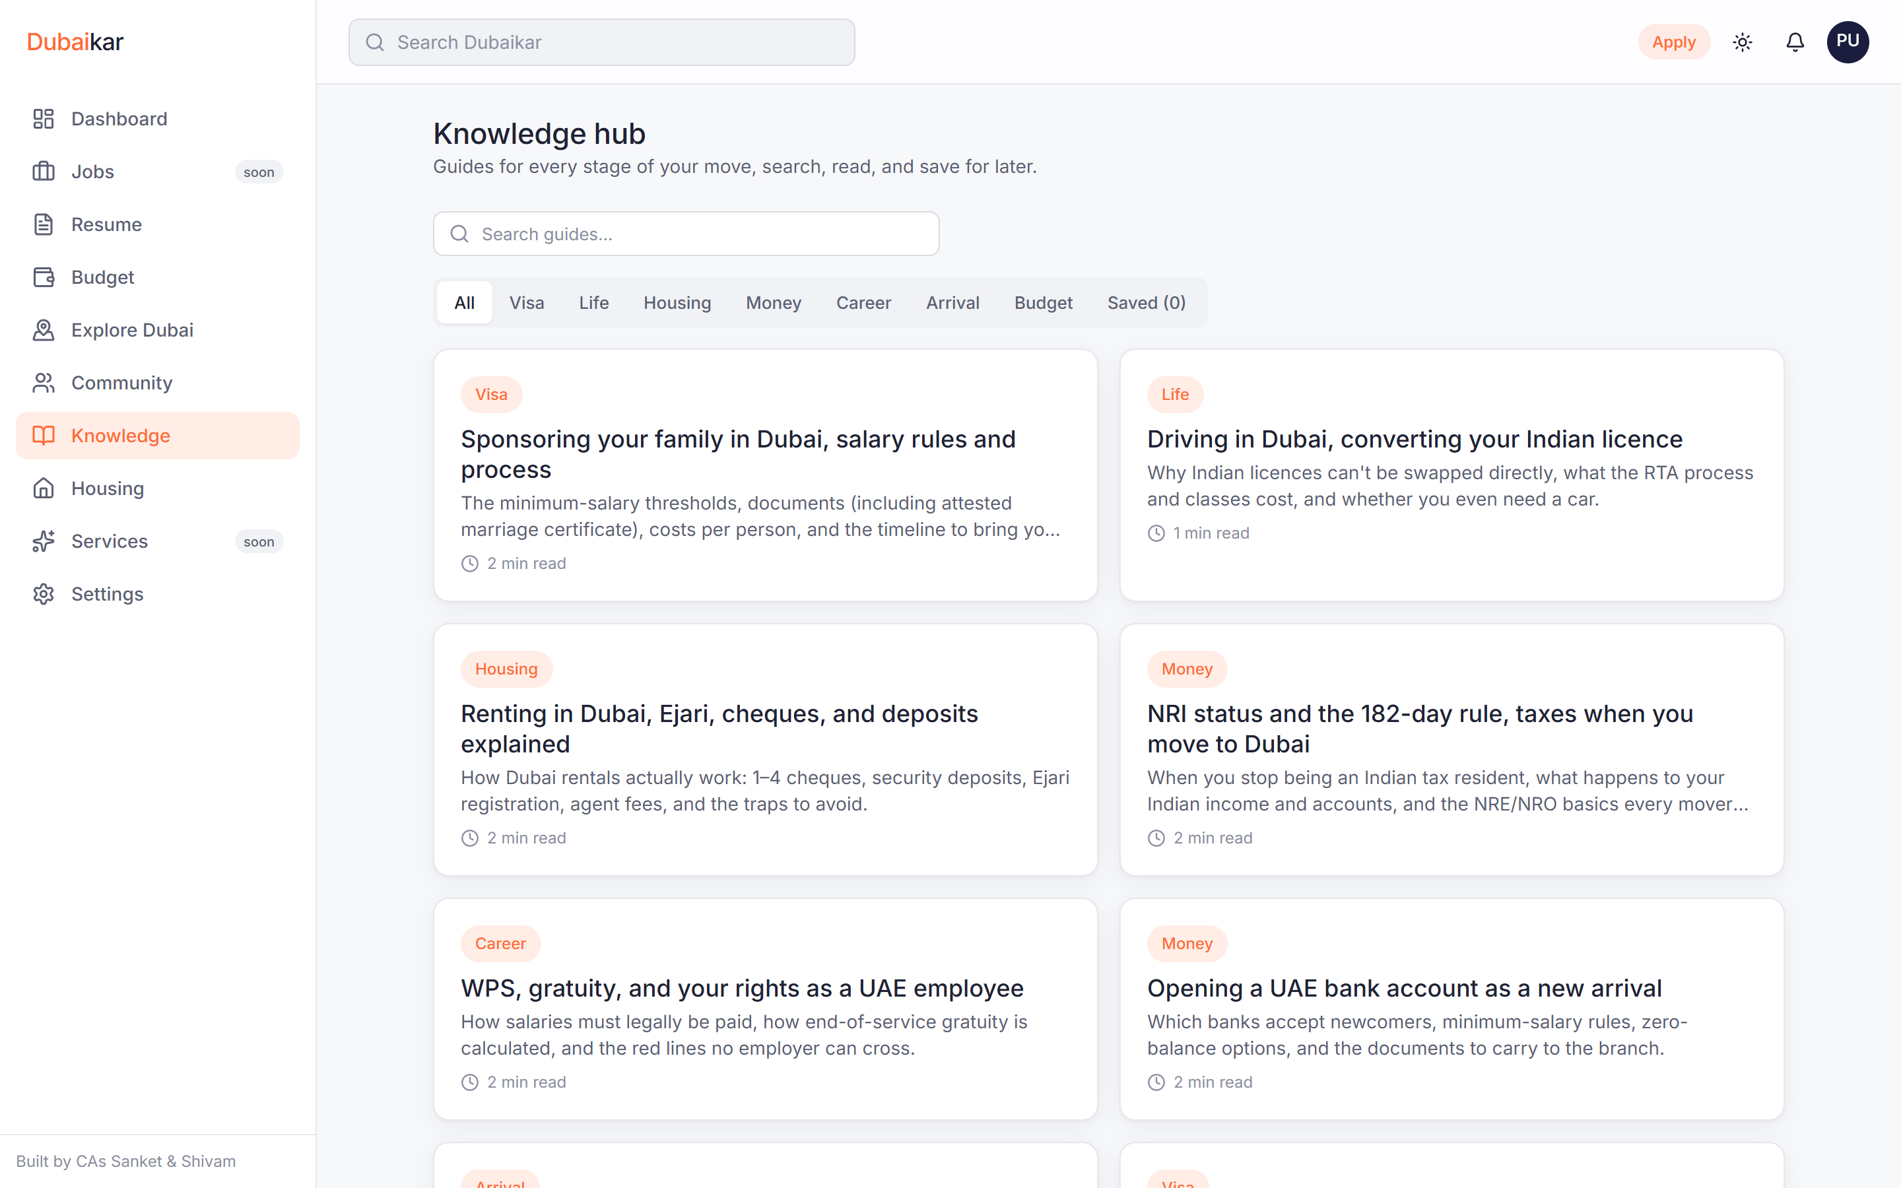Click clock icon on UAE bank account card

1156,1082
